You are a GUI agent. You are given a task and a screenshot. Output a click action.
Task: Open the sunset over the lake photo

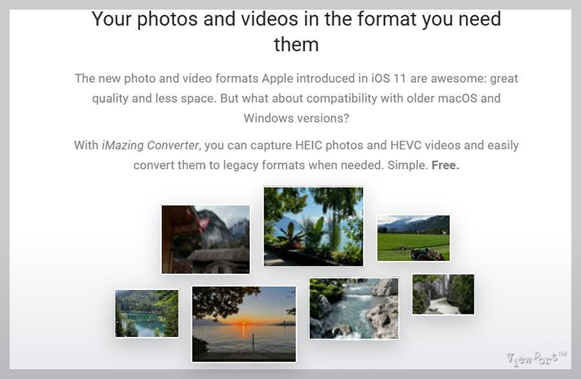pyautogui.click(x=244, y=324)
